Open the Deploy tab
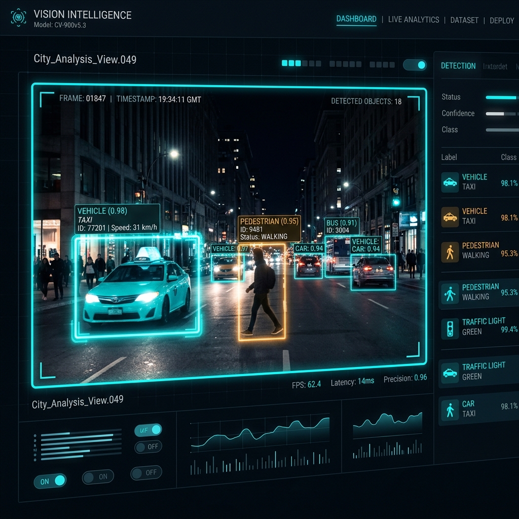 (502, 20)
